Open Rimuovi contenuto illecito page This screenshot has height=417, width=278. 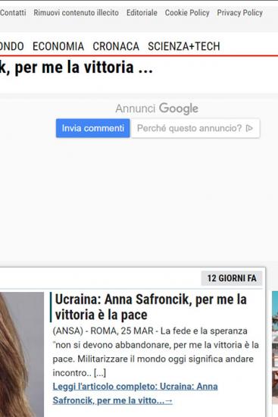pyautogui.click(x=76, y=12)
